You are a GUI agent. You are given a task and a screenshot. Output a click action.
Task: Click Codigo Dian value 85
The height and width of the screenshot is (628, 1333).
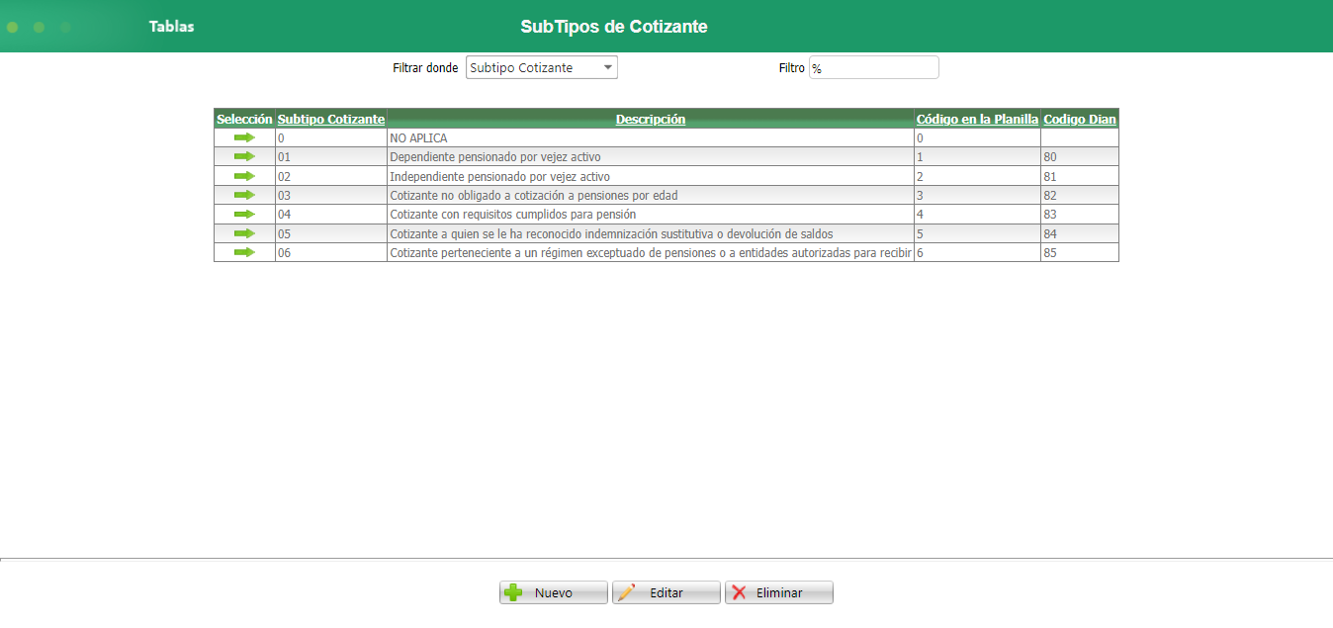[1050, 253]
